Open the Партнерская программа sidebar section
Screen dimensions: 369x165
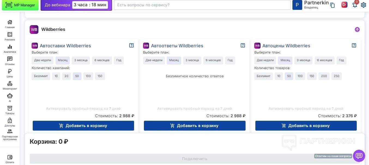click(x=10, y=135)
